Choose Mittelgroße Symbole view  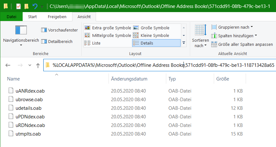coord(108,35)
